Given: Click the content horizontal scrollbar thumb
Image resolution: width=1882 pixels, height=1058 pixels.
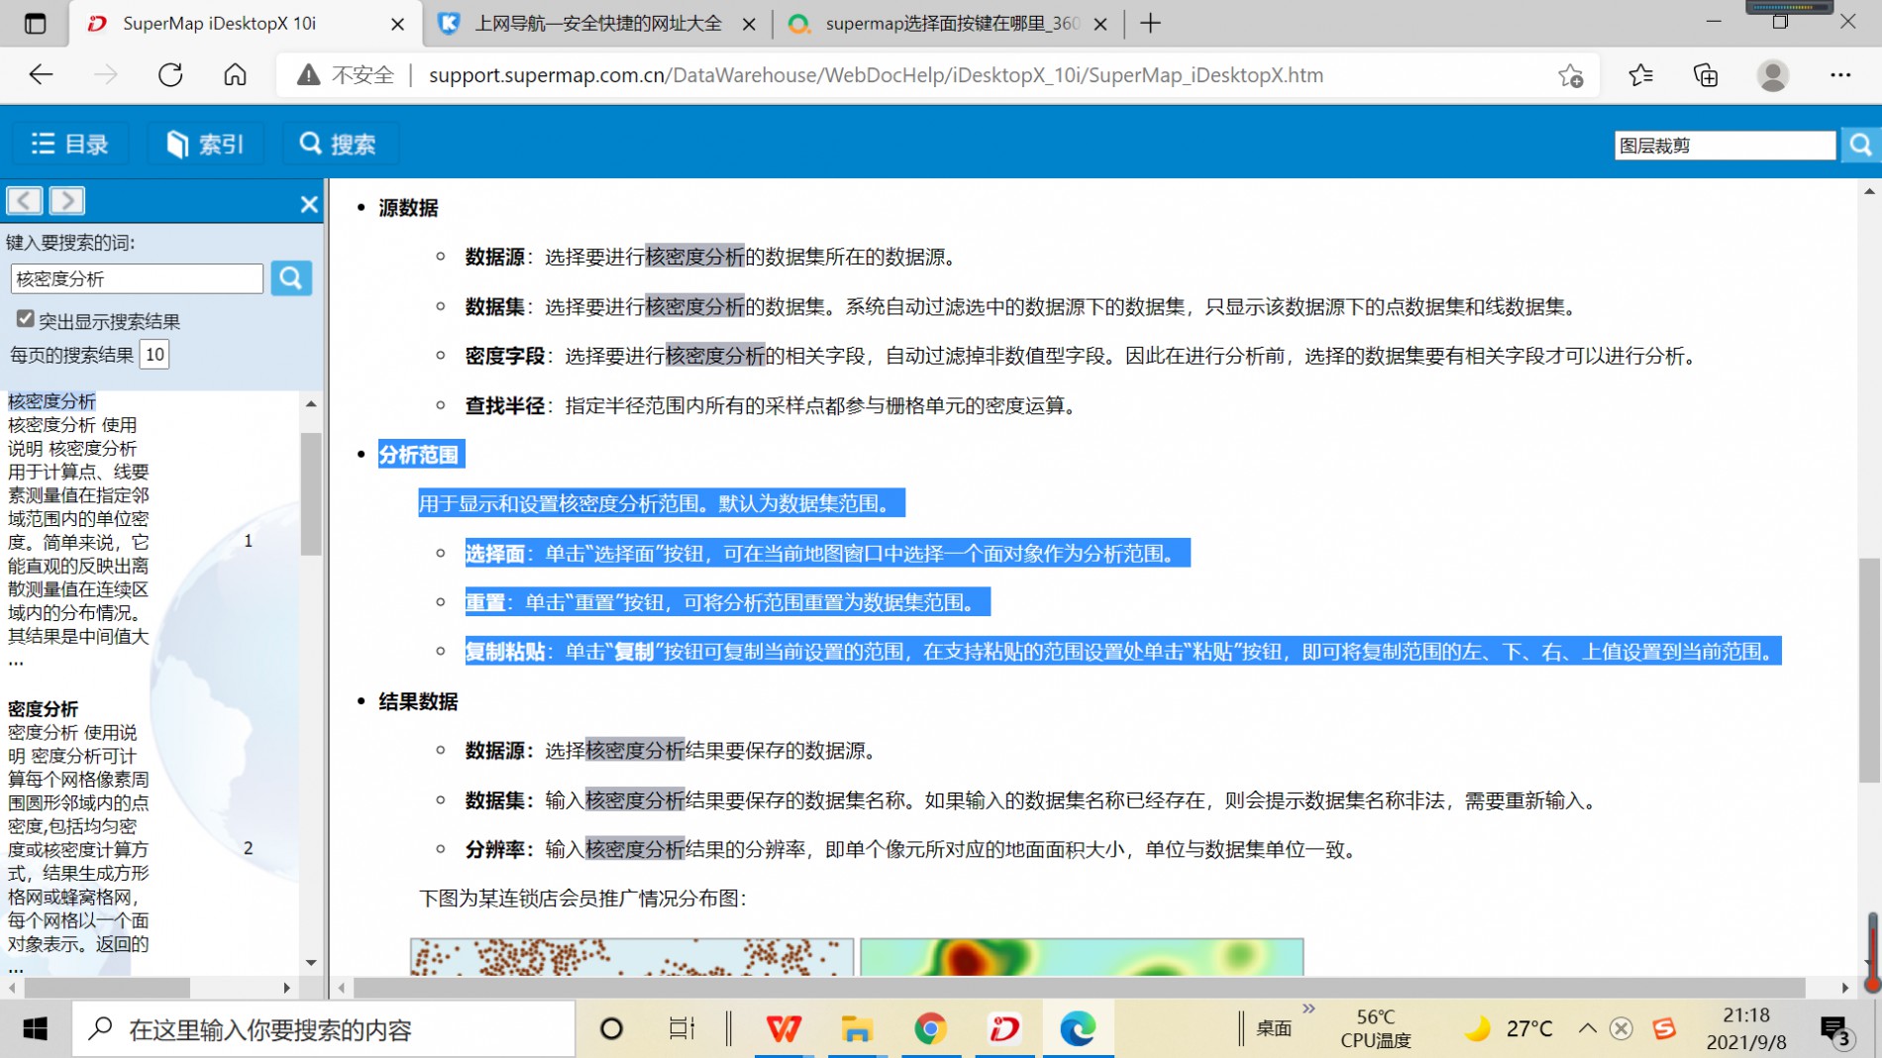Looking at the screenshot, I should click(1080, 988).
